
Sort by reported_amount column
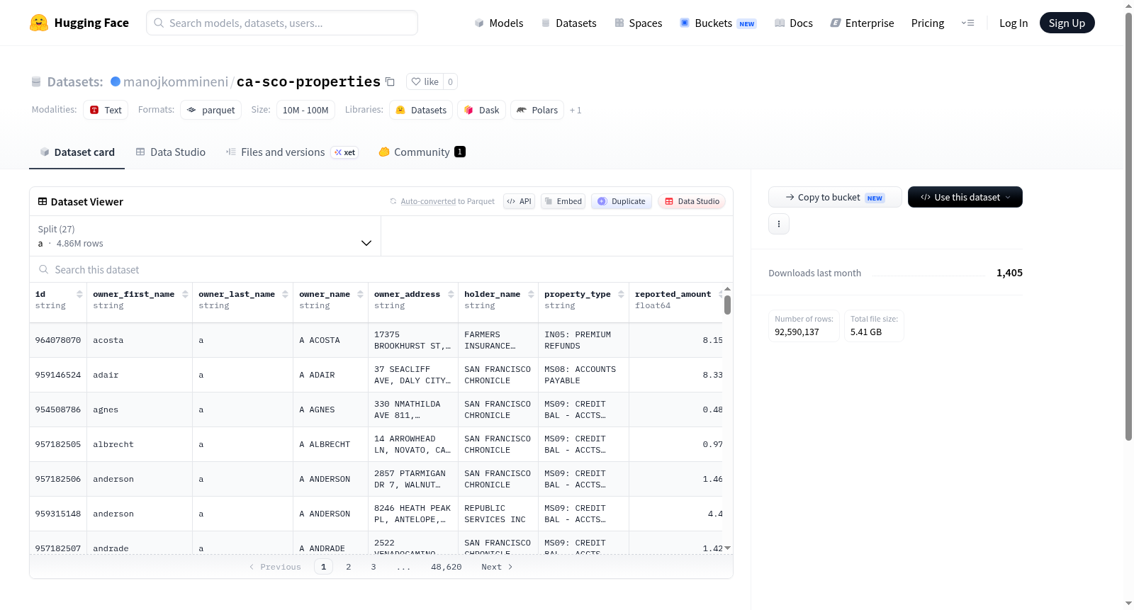coord(720,294)
